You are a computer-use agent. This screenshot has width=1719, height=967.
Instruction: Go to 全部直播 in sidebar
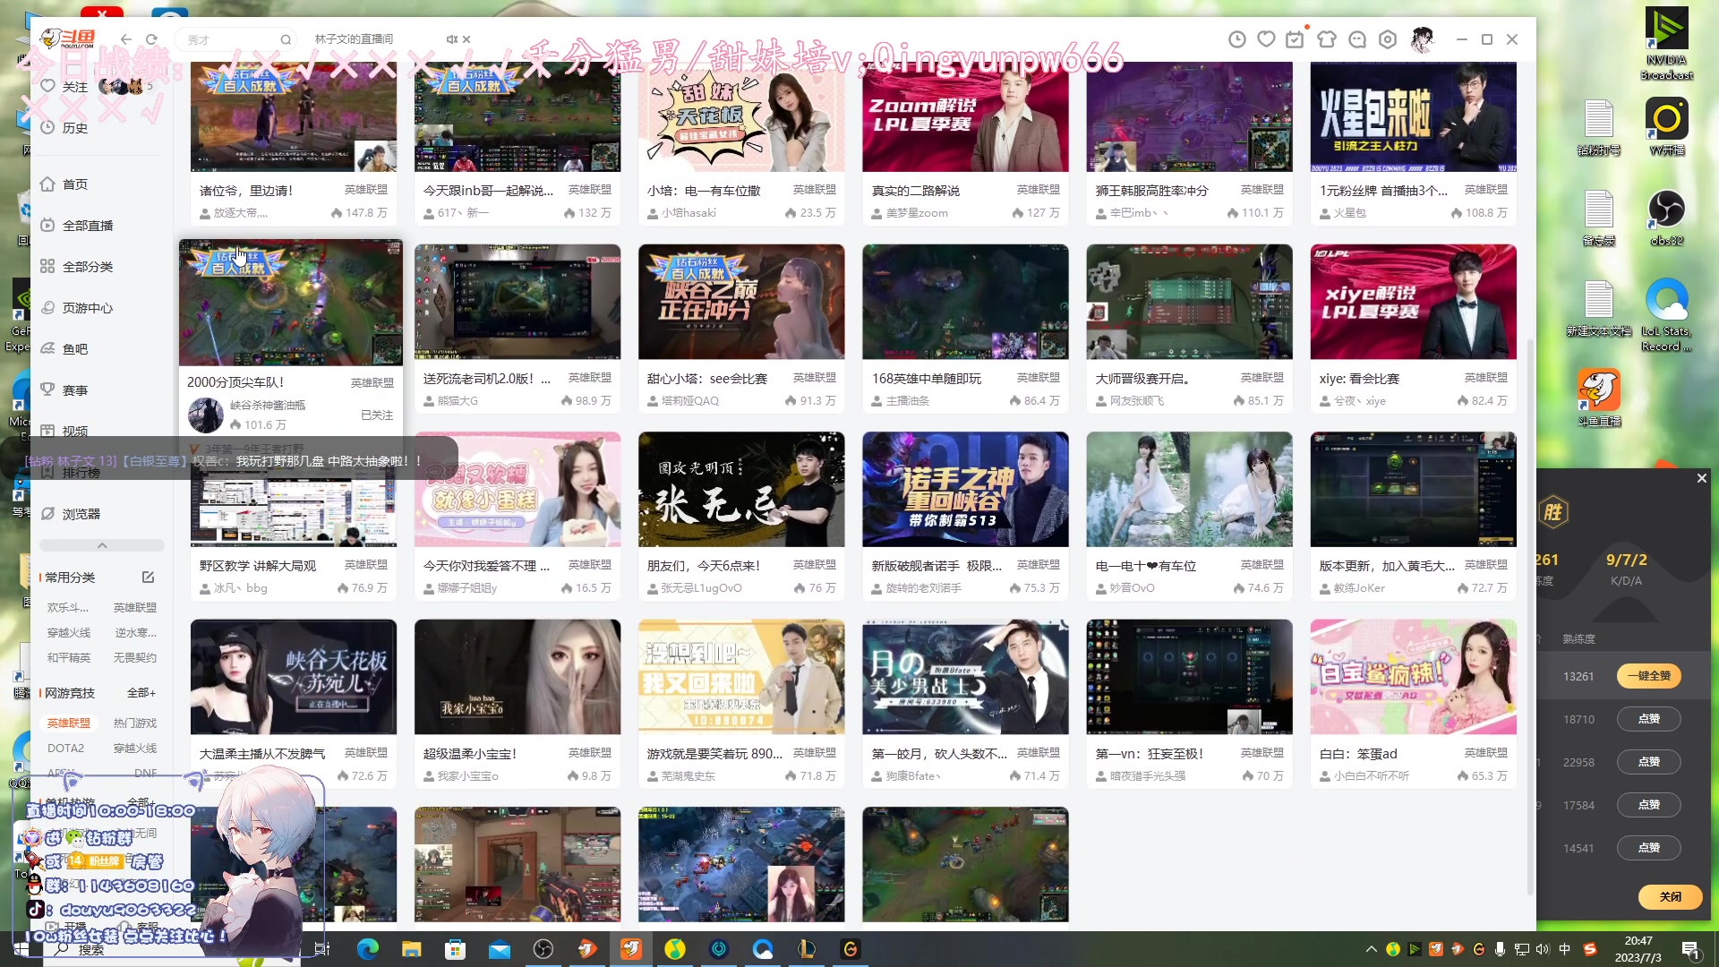tap(88, 226)
